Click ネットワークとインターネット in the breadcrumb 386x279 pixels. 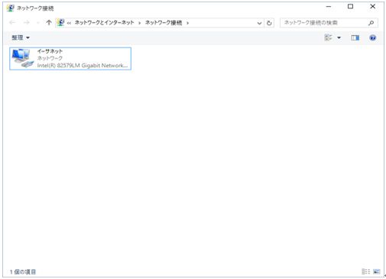coord(104,23)
